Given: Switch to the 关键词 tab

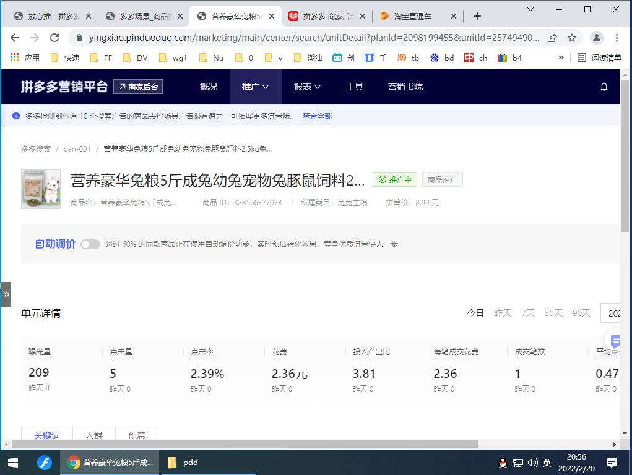Looking at the screenshot, I should 47,433.
